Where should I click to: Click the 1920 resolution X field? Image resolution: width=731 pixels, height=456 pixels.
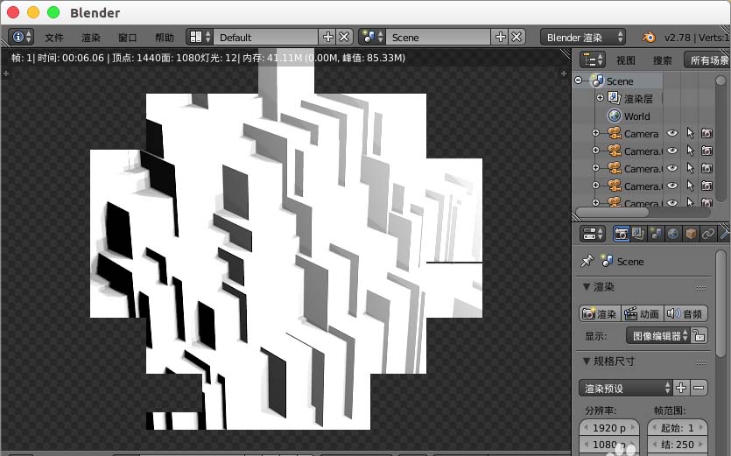tap(610, 428)
